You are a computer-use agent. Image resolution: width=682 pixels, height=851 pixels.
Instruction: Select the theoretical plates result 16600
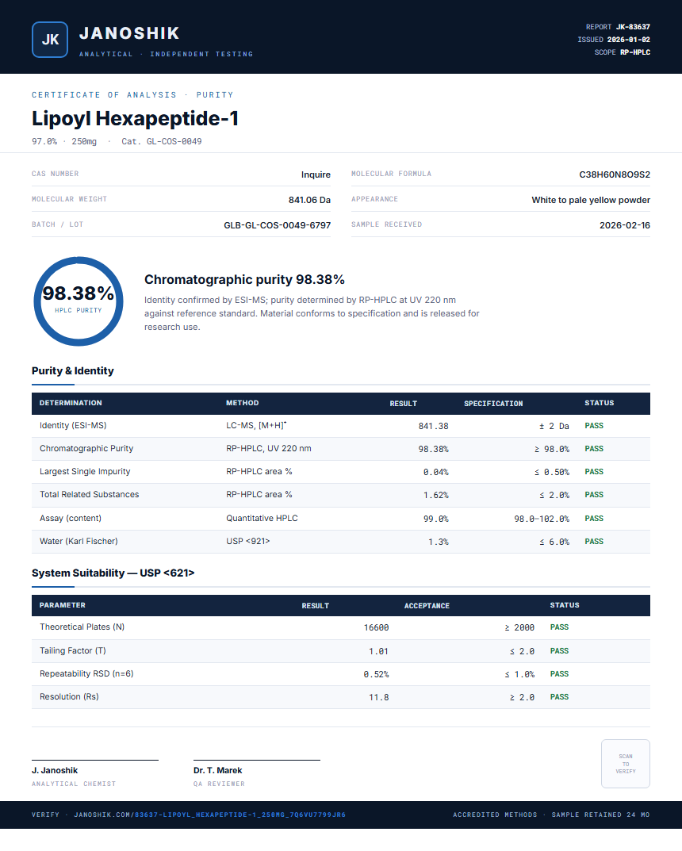click(376, 627)
